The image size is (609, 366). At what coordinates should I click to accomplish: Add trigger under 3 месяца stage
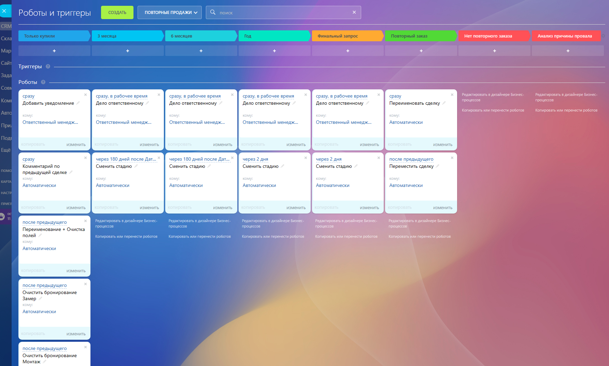click(128, 51)
